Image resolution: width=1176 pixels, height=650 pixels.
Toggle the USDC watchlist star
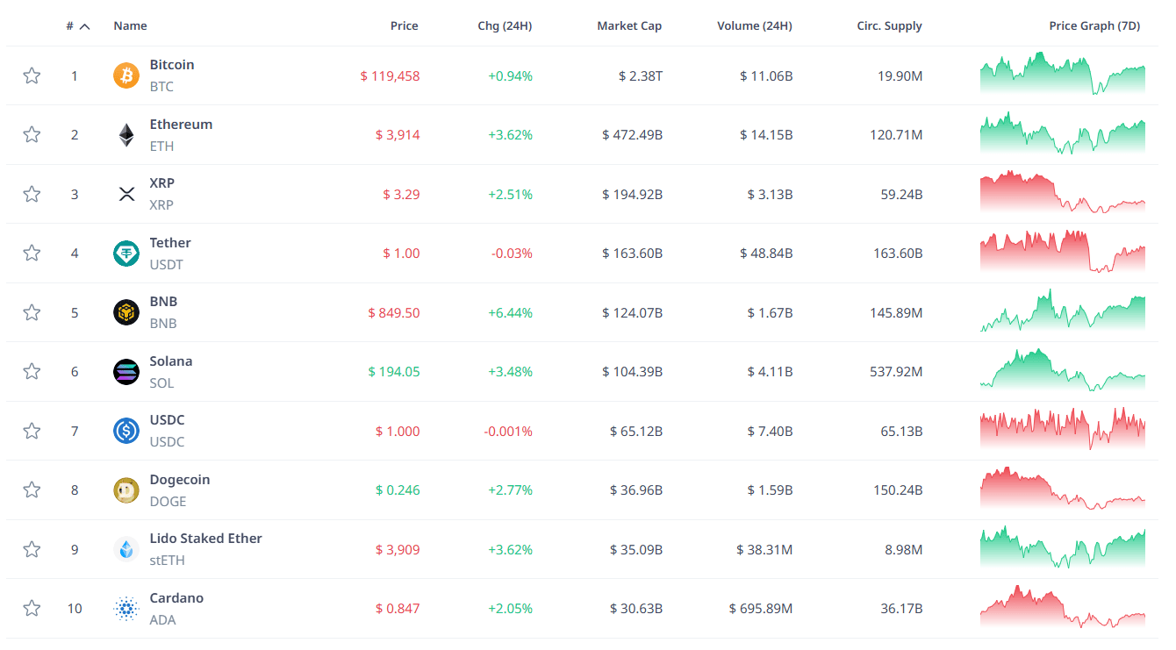[32, 431]
